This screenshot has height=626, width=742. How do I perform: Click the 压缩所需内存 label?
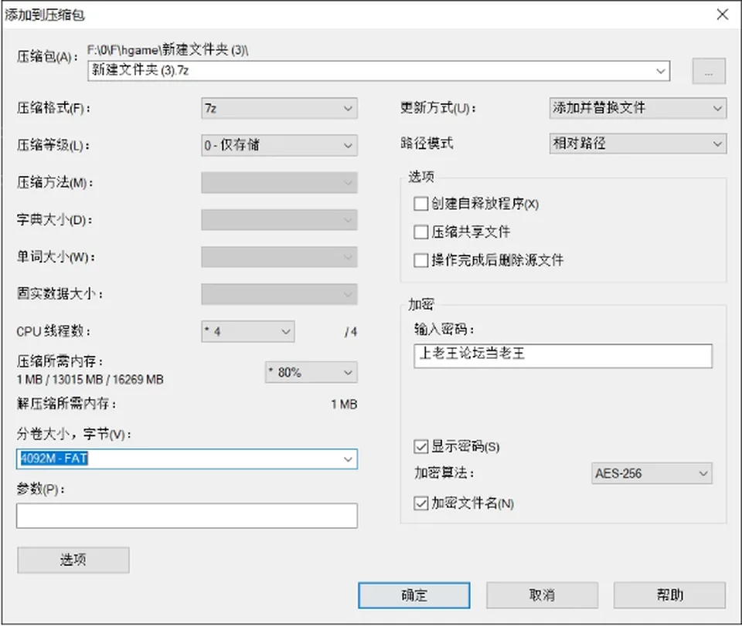coord(60,362)
